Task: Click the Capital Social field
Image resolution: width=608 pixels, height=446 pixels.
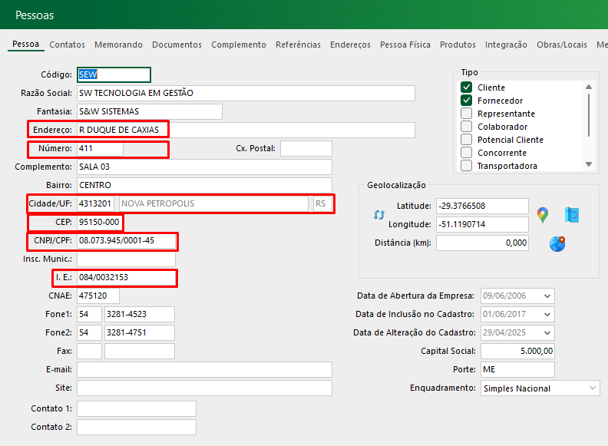Action: [517, 351]
